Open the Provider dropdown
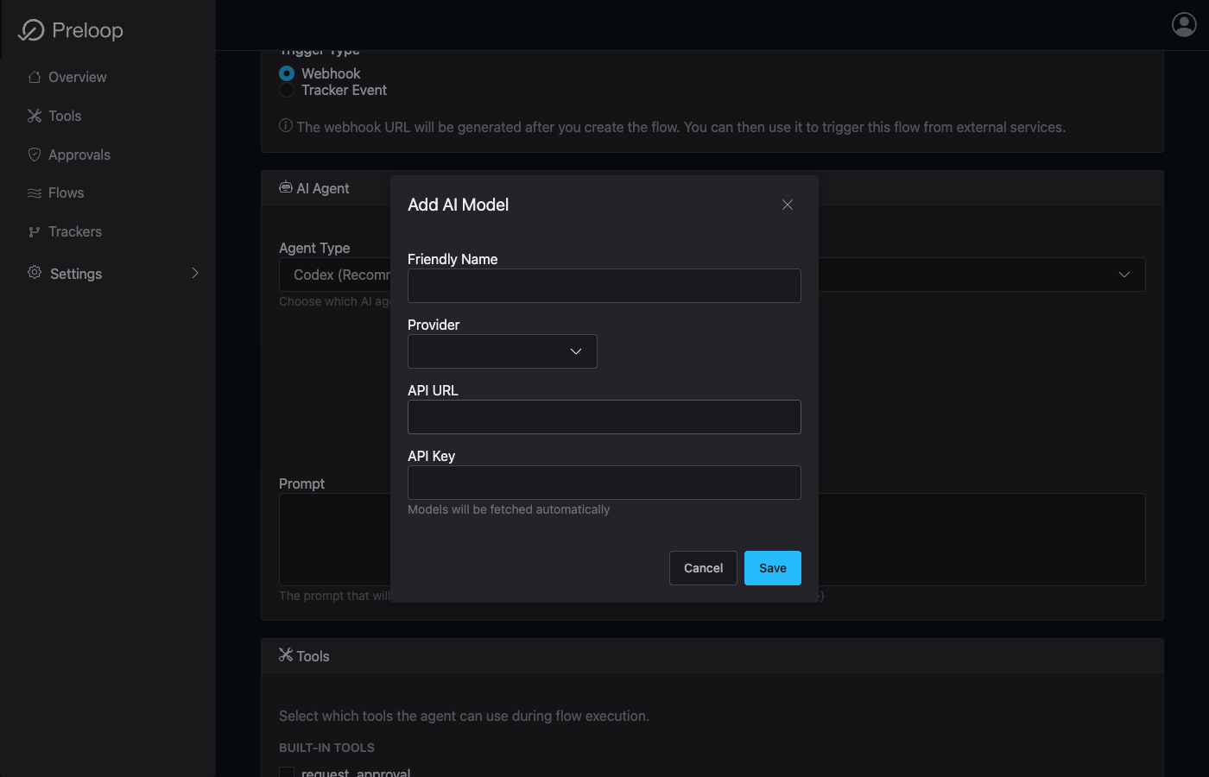 [x=502, y=351]
